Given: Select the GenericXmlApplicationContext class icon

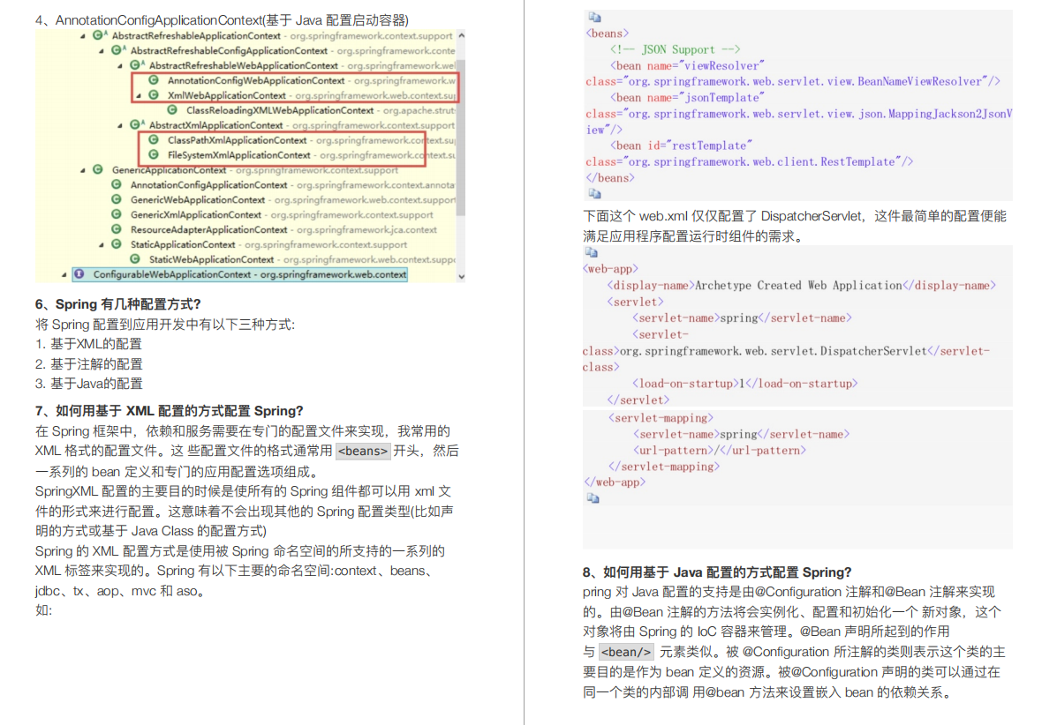Looking at the screenshot, I should (117, 214).
